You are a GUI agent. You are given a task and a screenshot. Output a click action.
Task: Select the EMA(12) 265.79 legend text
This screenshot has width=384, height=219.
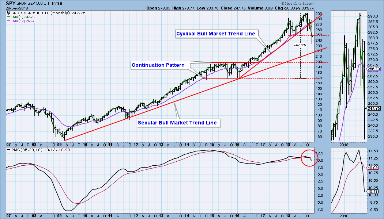pos(23,21)
